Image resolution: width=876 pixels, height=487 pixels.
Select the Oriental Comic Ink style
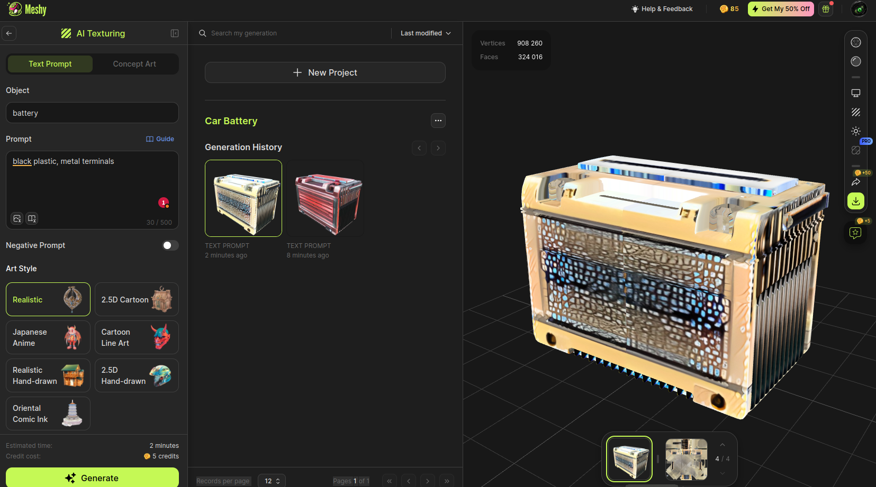(x=48, y=414)
